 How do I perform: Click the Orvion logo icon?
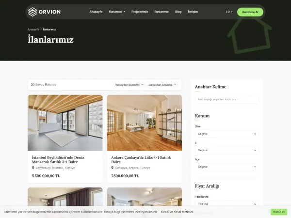click(32, 12)
